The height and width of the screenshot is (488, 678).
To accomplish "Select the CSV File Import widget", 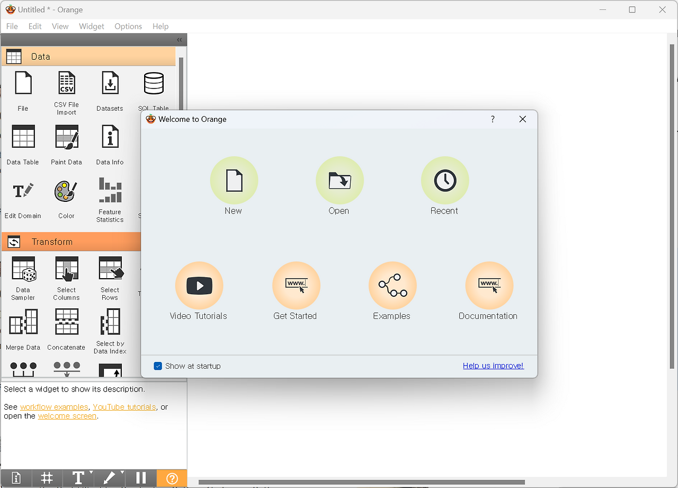I will click(66, 93).
